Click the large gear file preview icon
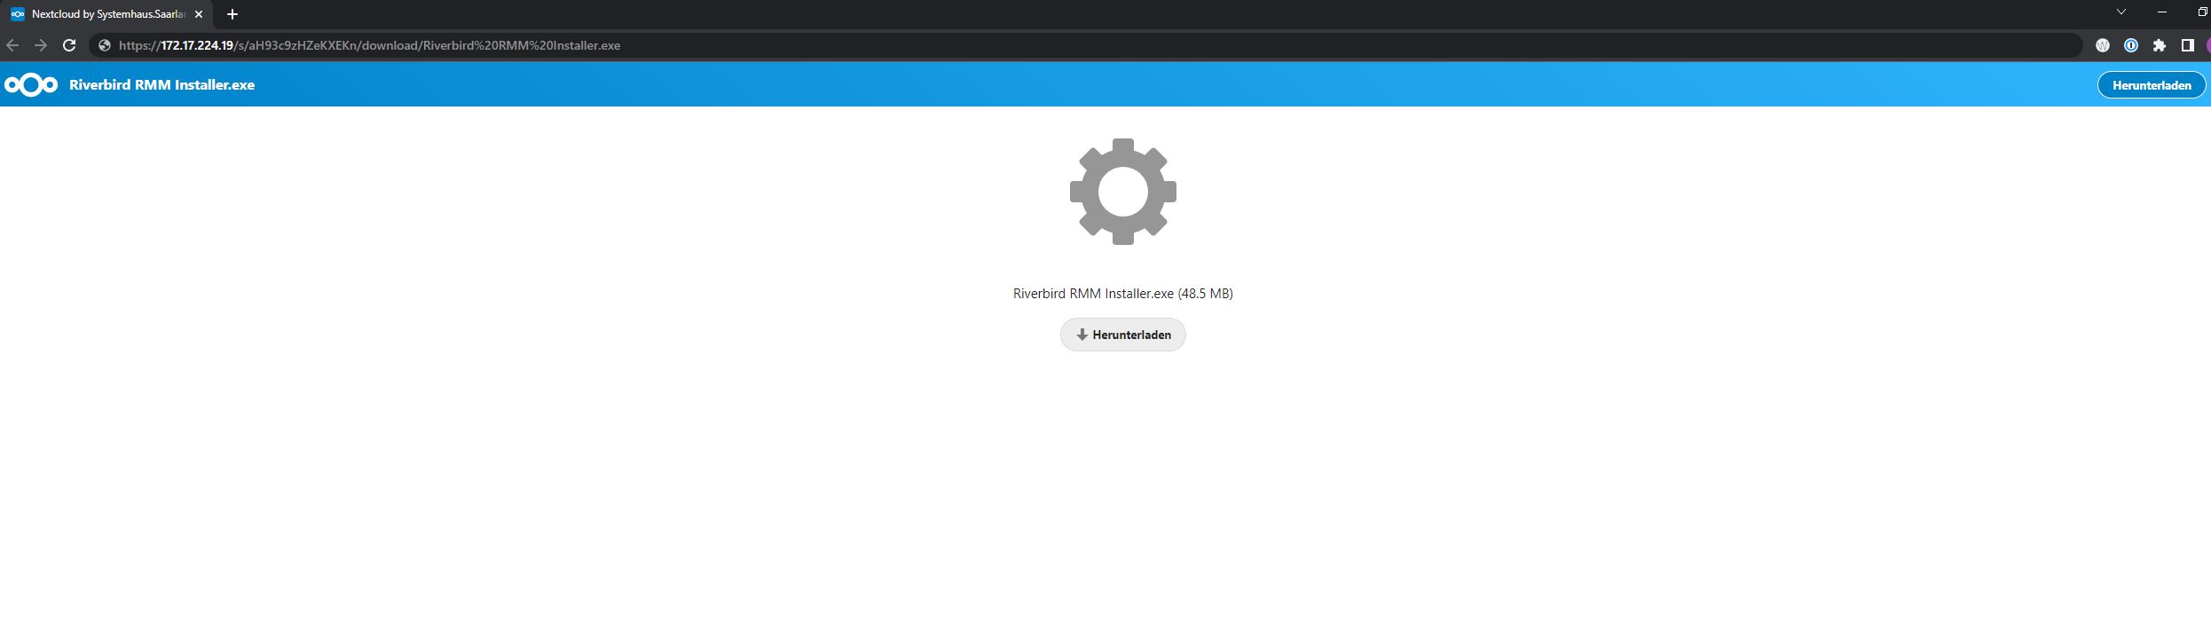The image size is (2211, 639). click(1122, 192)
